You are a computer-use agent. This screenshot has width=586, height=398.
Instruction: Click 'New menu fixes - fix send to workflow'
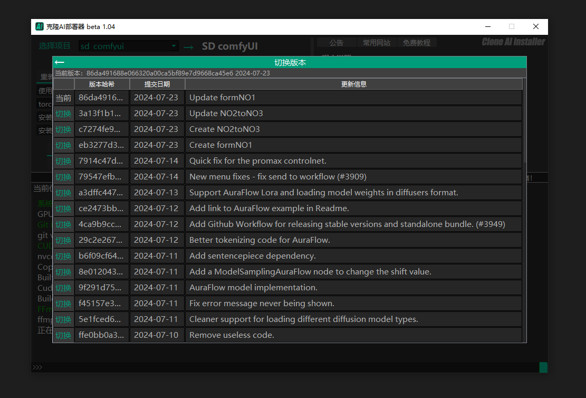[x=277, y=176]
